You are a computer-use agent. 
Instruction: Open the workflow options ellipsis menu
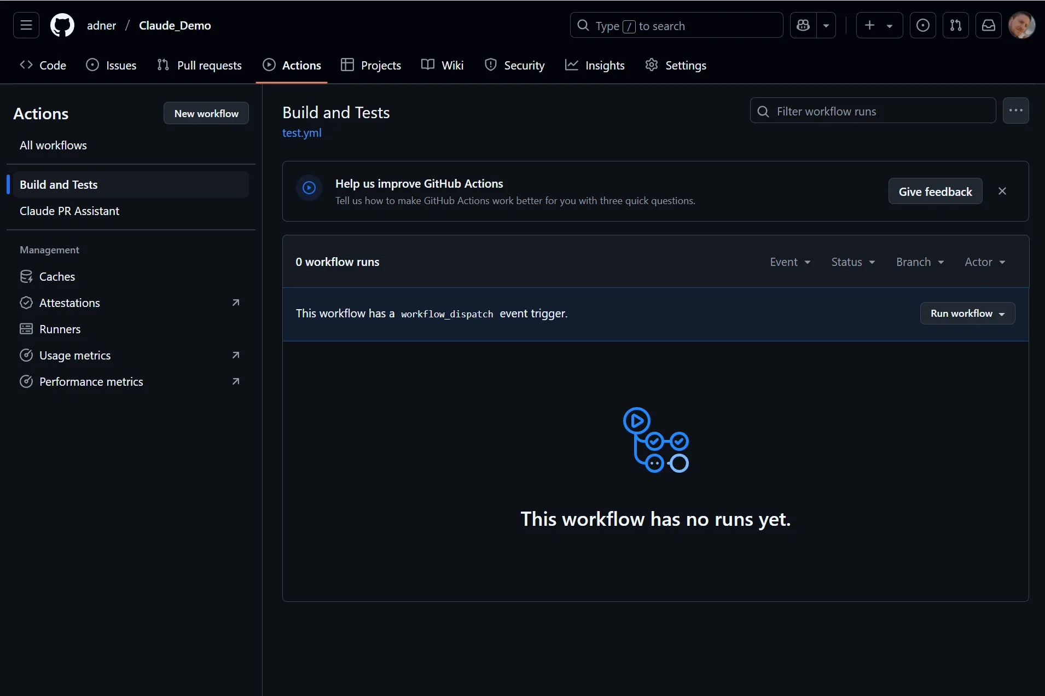[1016, 111]
